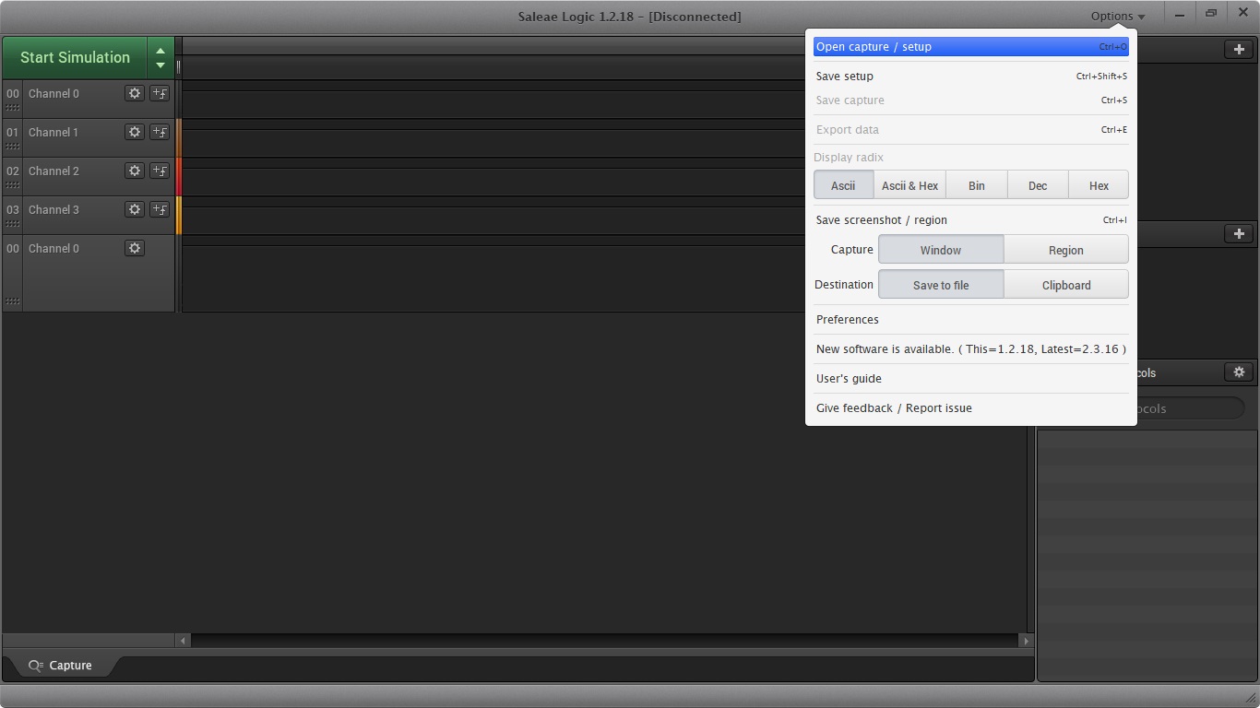Click the Channel 1 drag handle dots
Viewport: 1260px width, 708px height.
(13, 146)
